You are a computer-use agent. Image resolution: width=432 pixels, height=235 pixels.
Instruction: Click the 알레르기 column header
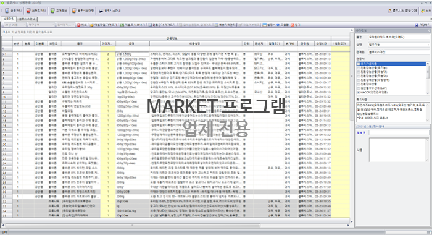pos(275,44)
